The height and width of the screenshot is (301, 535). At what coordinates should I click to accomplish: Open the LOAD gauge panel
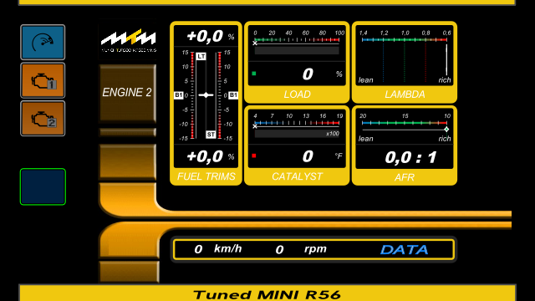(297, 62)
